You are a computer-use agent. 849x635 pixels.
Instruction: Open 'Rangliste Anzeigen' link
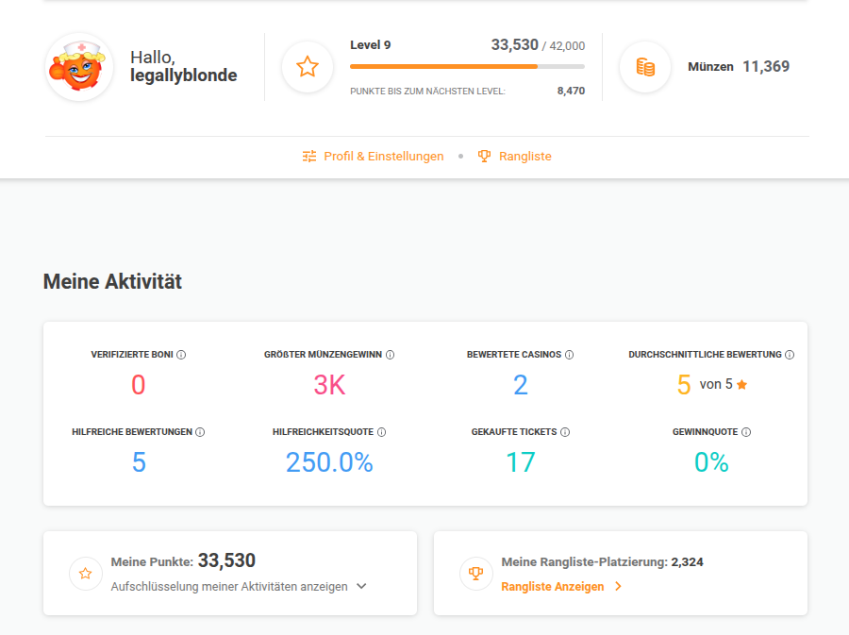[x=552, y=587]
